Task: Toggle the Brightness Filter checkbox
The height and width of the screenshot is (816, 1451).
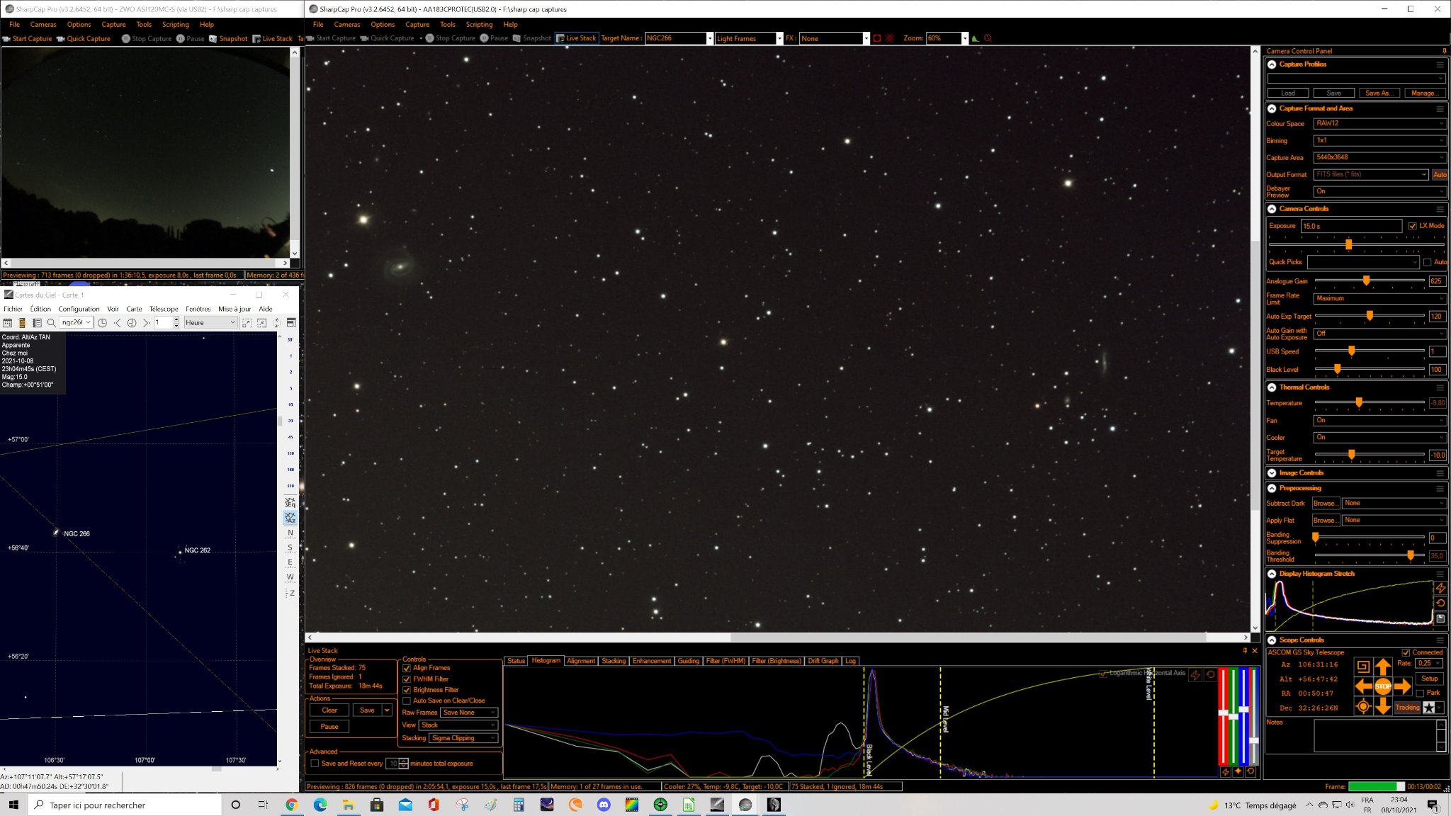Action: coord(407,690)
